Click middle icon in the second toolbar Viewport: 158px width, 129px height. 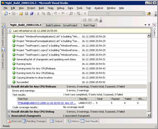(x=90, y=20)
